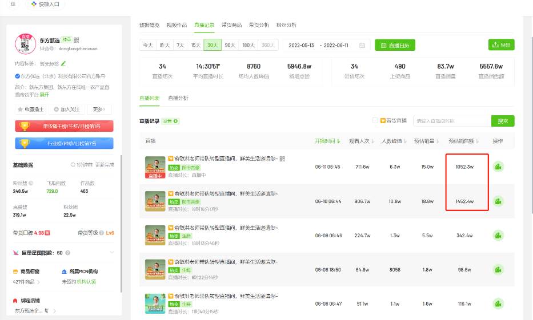Click the green camera icon for 06-11 livestream
Image resolution: width=533 pixels, height=320 pixels.
(x=498, y=167)
